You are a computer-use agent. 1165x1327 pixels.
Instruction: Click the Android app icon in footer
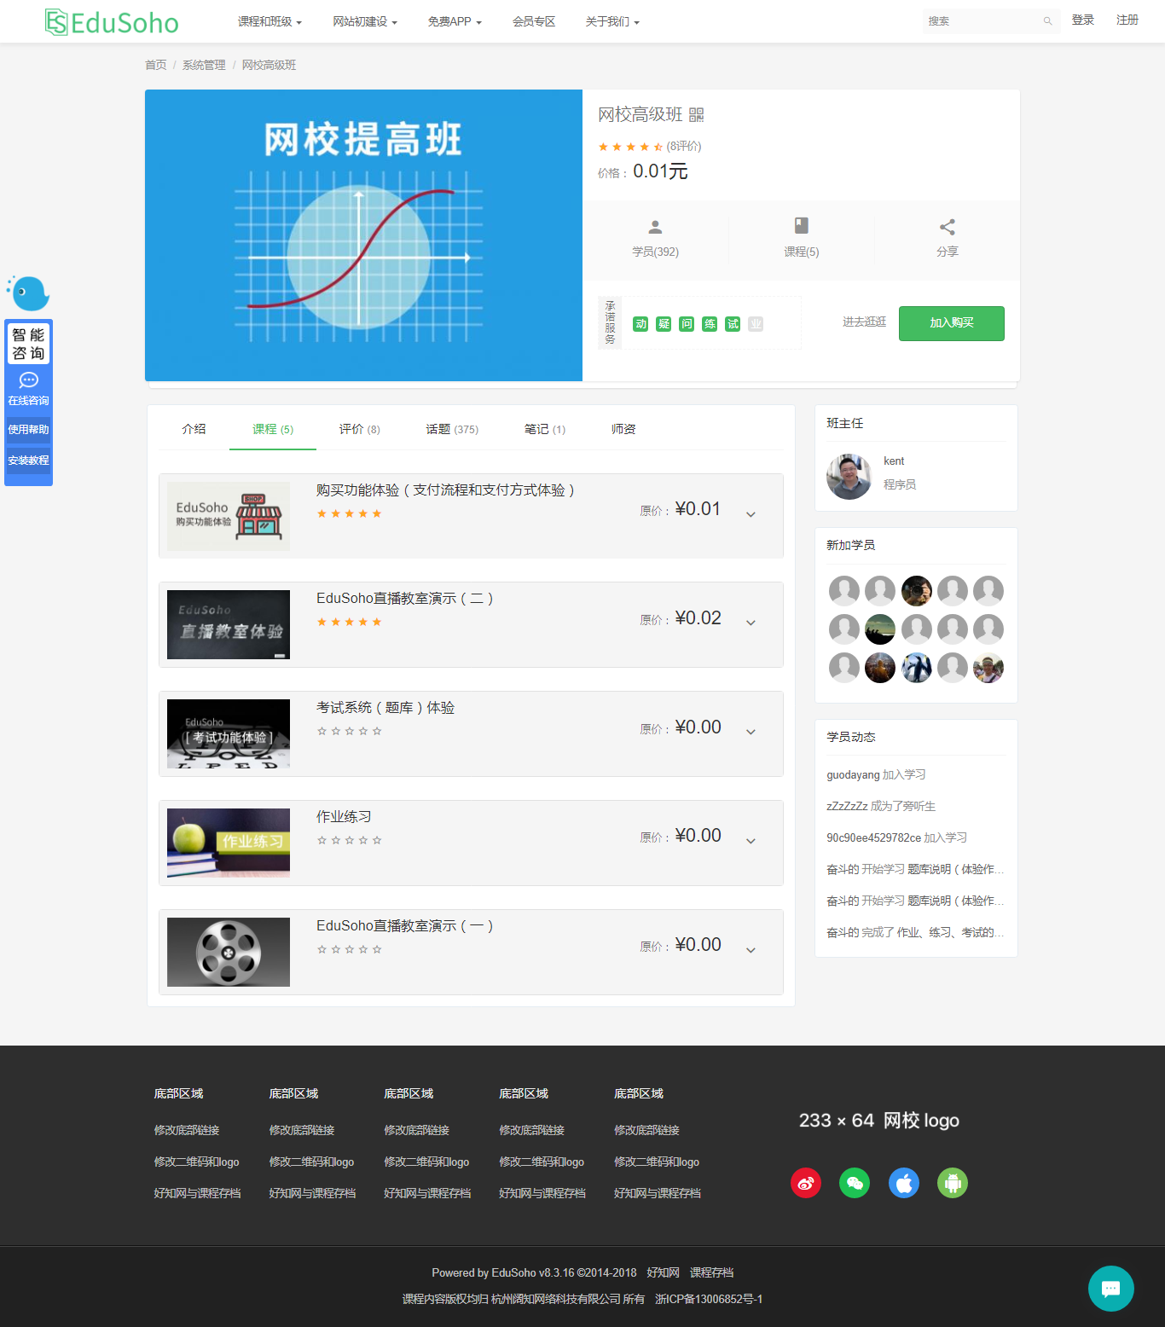953,1183
